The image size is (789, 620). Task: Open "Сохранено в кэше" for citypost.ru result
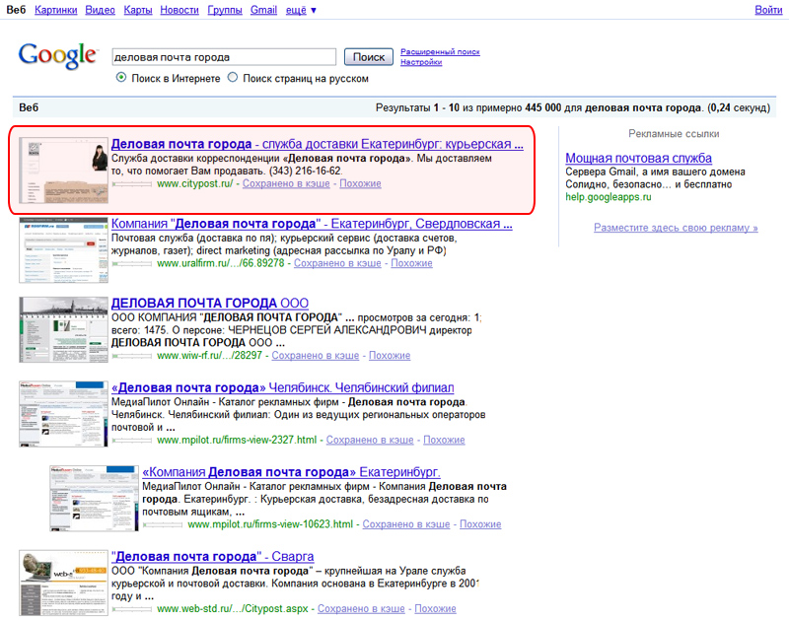coord(286,183)
